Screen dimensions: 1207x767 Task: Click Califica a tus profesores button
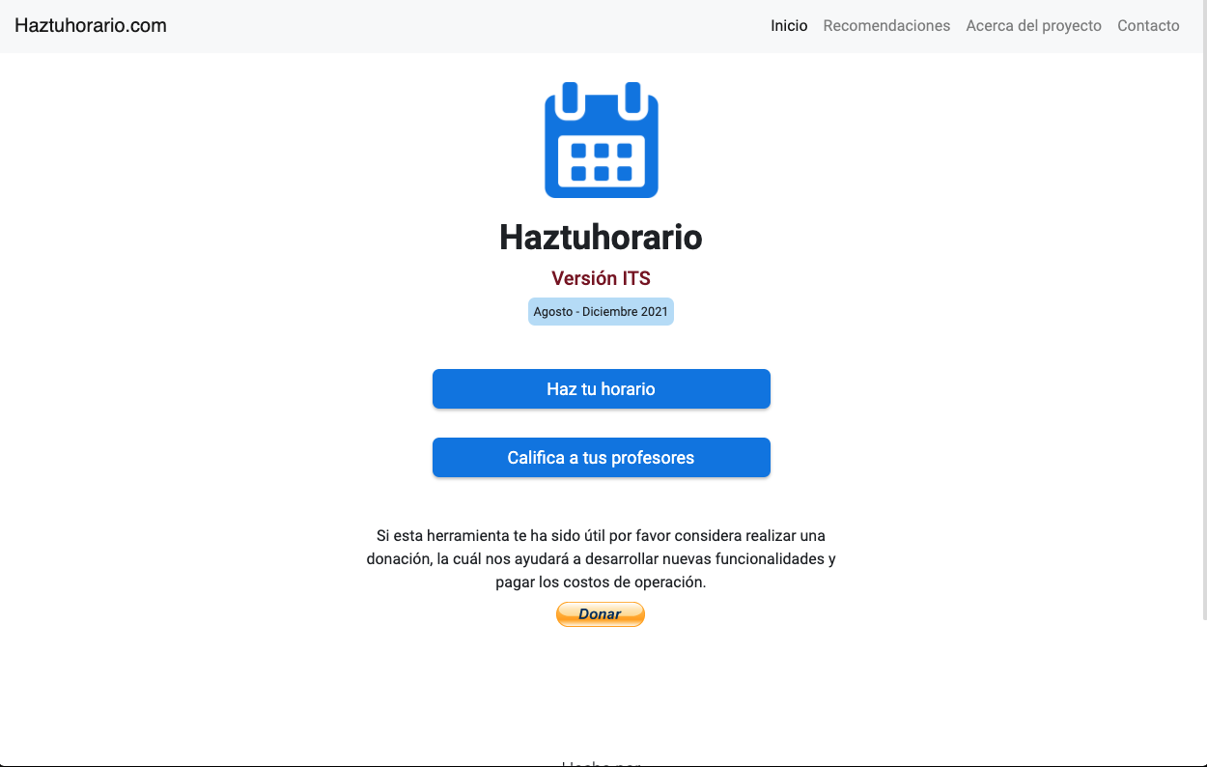(x=601, y=458)
